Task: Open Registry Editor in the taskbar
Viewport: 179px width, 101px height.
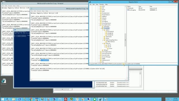Action: click(100, 99)
